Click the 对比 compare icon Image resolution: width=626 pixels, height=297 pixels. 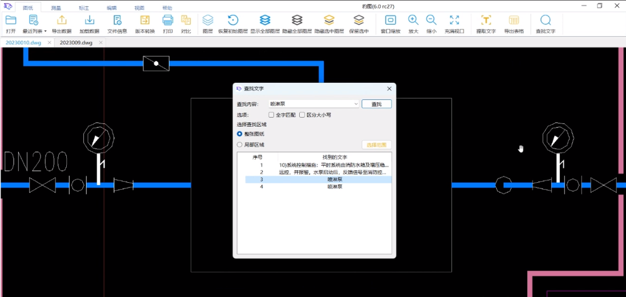186,21
